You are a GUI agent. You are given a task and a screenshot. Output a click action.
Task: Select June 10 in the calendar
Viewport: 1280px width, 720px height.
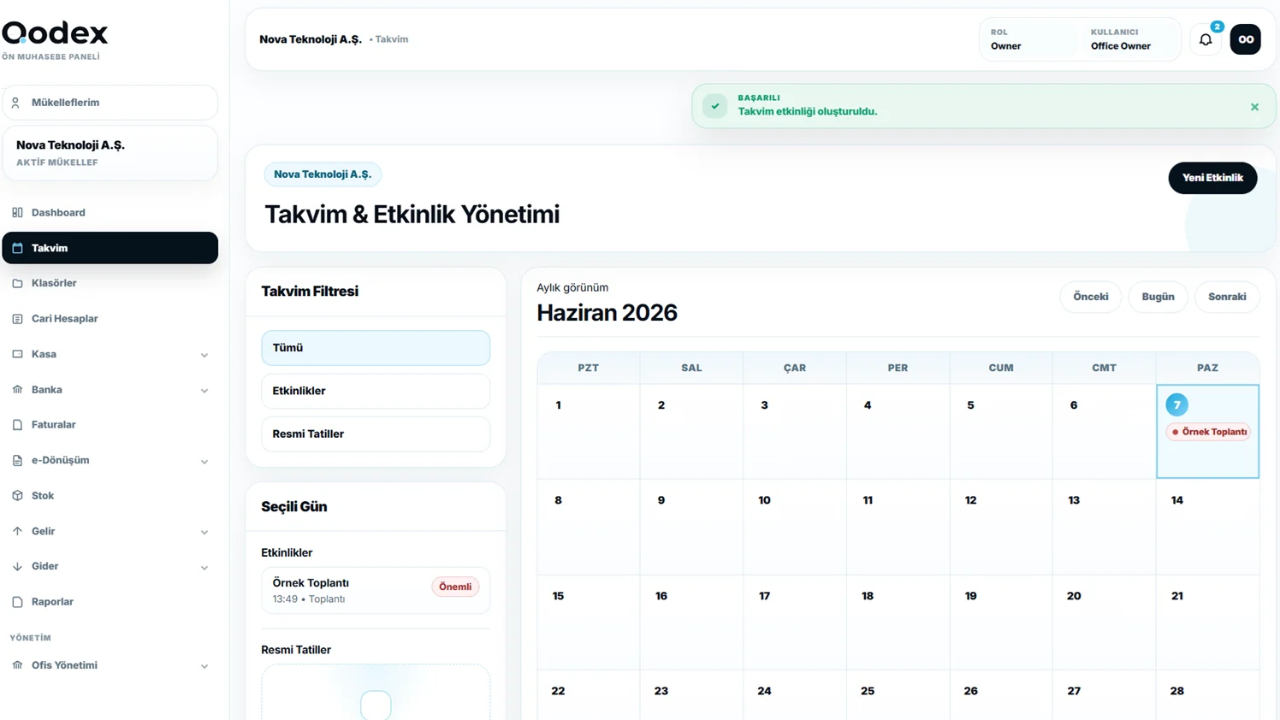click(x=795, y=527)
